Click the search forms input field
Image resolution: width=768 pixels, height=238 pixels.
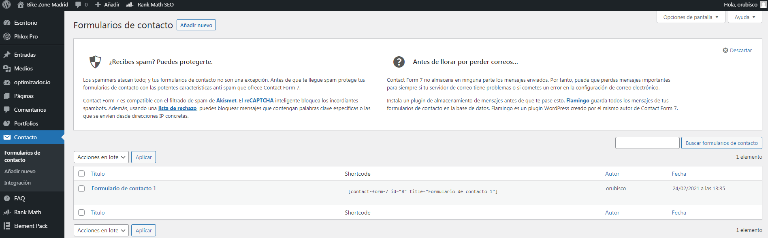pos(647,143)
